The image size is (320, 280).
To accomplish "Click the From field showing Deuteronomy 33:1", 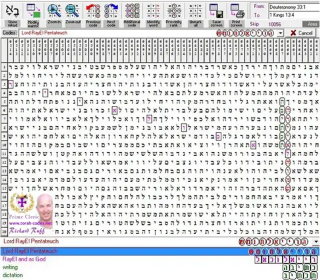I will tap(294, 7).
